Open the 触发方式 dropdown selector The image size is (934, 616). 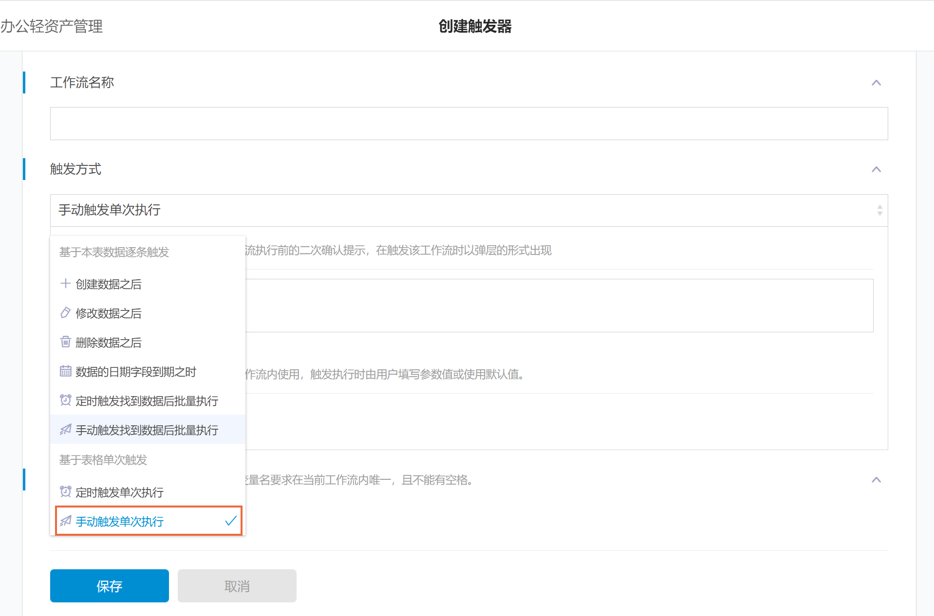pyautogui.click(x=468, y=210)
